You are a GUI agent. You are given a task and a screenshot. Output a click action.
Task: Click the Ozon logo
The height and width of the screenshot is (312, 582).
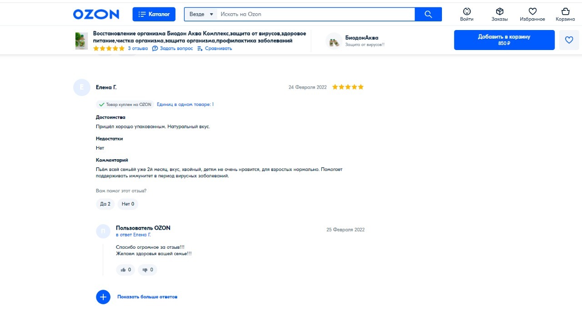point(96,14)
